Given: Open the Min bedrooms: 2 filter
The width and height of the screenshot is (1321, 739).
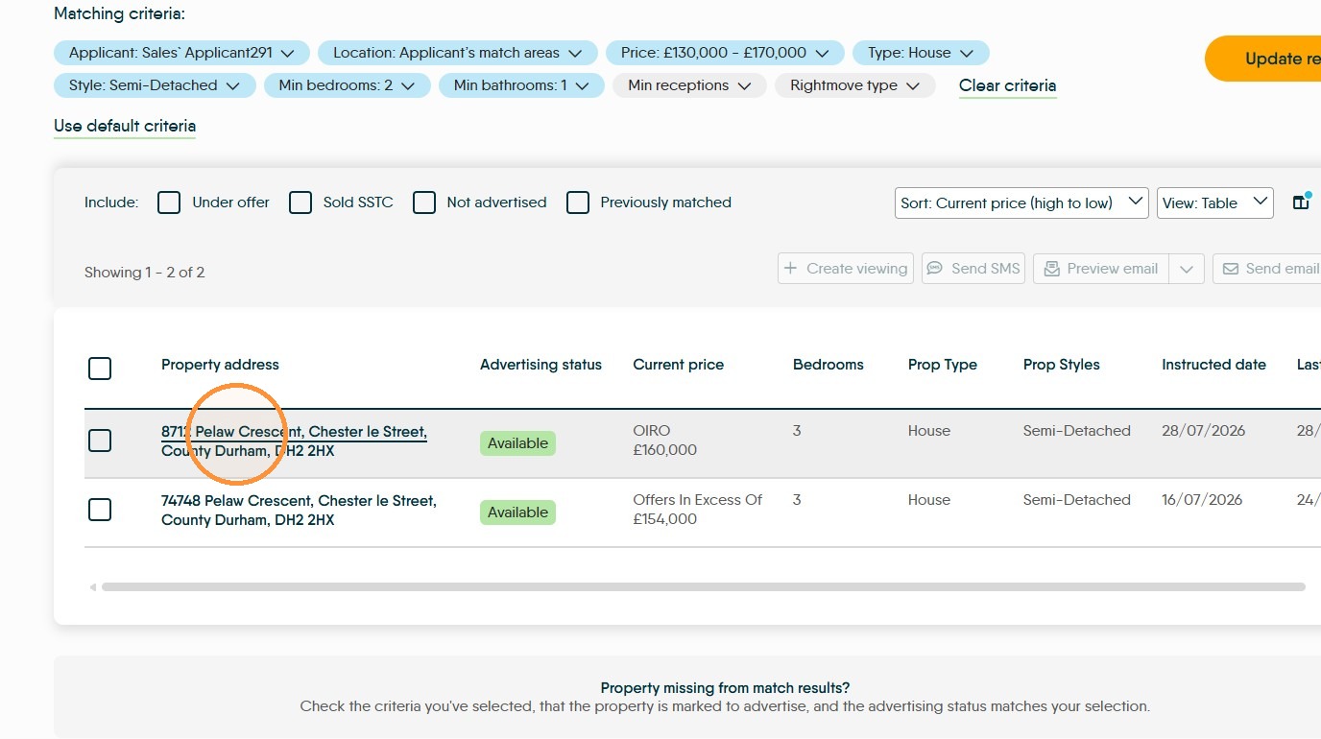Looking at the screenshot, I should click(x=348, y=85).
